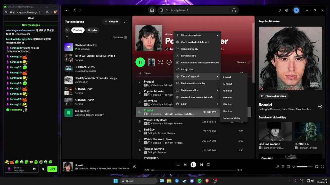Expand Your Library with the arrows icon
This screenshot has height=185, width=330.
pyautogui.click(x=125, y=22)
